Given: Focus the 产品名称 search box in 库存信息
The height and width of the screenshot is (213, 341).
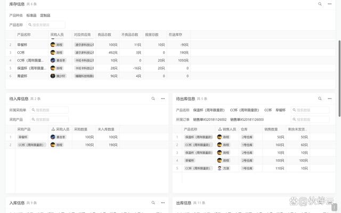Looking at the screenshot, I should click(x=46, y=25).
